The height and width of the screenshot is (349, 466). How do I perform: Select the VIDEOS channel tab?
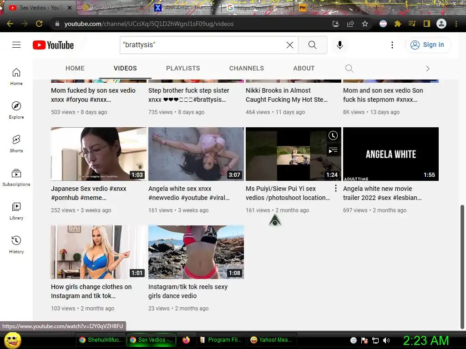pos(125,68)
